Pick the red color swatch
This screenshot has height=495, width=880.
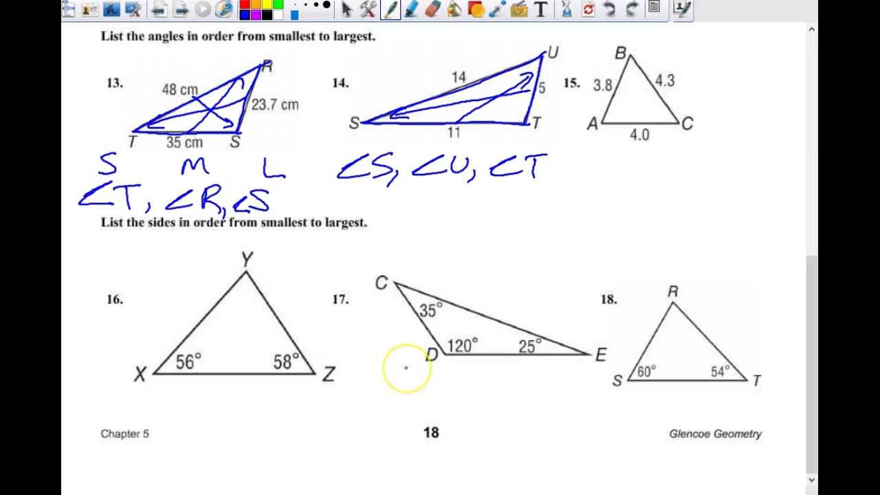pyautogui.click(x=245, y=4)
